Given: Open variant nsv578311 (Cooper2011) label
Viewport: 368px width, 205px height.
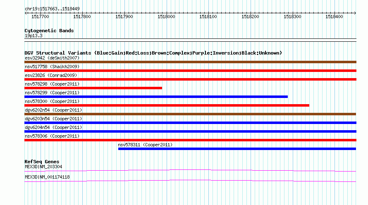Looking at the screenshot, I should (145, 145).
